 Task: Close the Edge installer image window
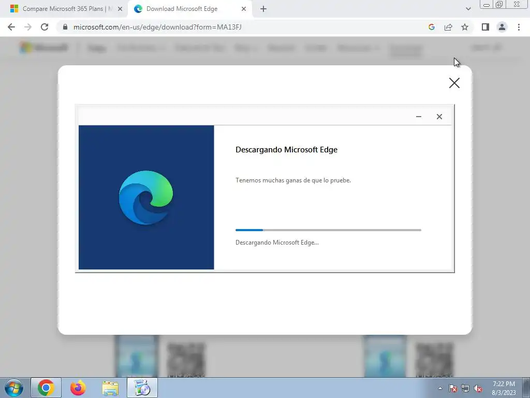pos(439,117)
